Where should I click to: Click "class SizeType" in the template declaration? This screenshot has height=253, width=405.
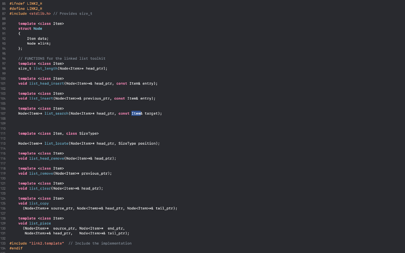(x=81, y=134)
